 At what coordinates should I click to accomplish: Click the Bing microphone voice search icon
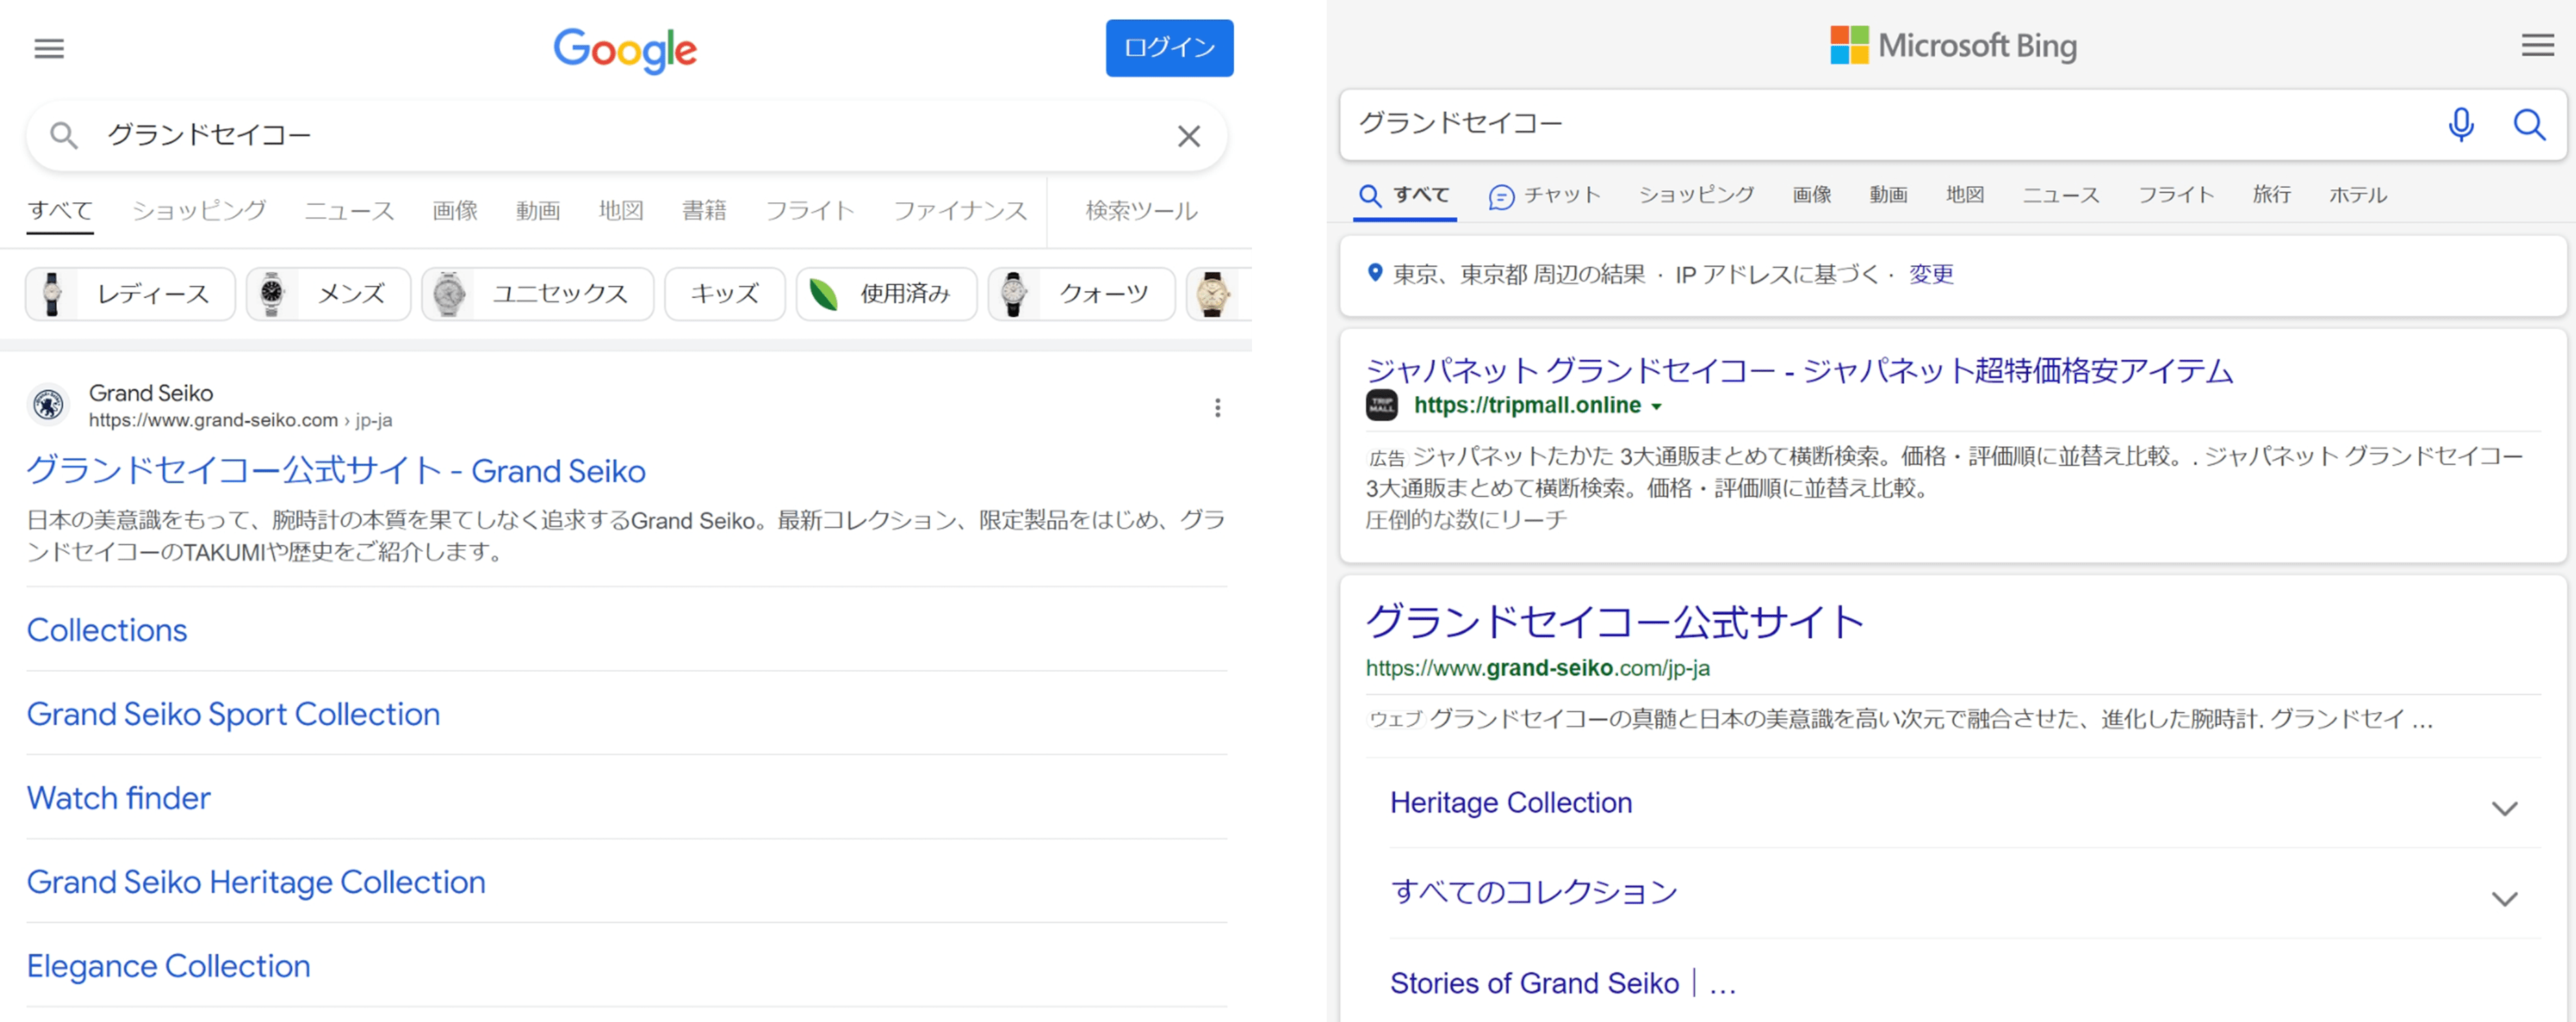click(x=2461, y=124)
